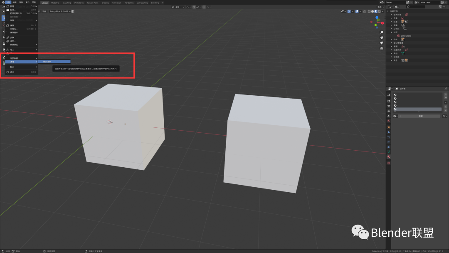
Task: Toggle the camera view icon
Action: 381,43
